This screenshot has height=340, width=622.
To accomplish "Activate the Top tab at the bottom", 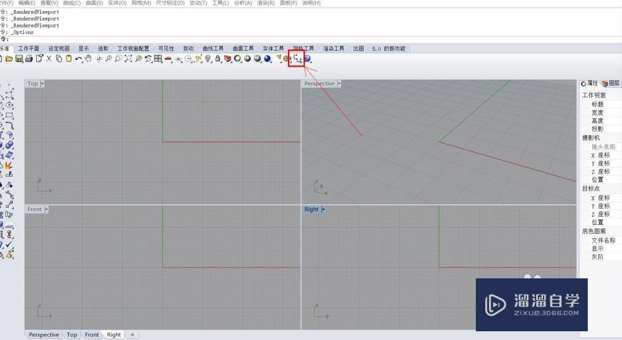I will point(72,335).
